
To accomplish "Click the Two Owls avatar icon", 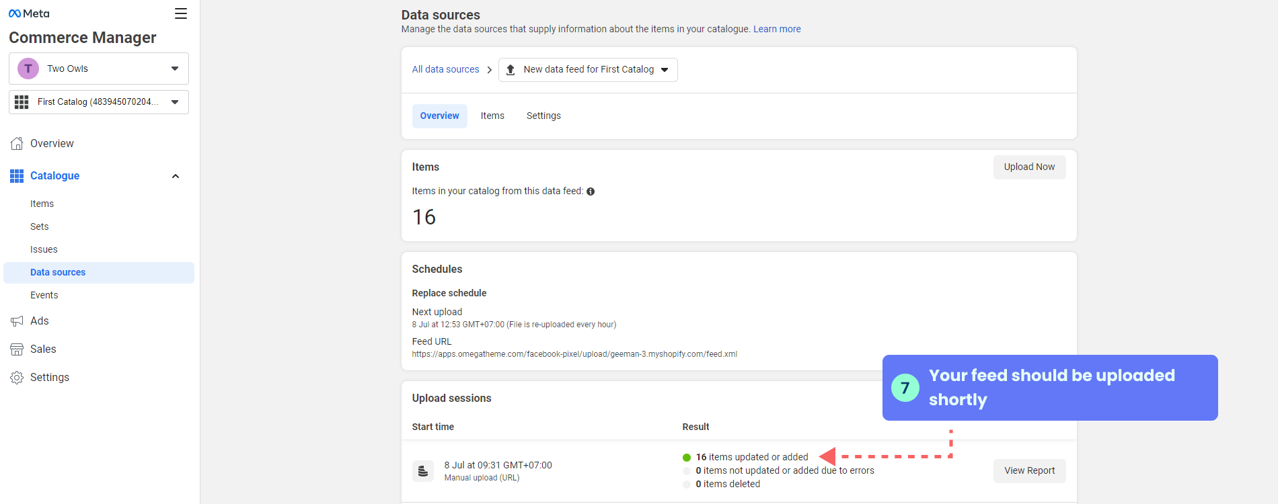I will (28, 69).
